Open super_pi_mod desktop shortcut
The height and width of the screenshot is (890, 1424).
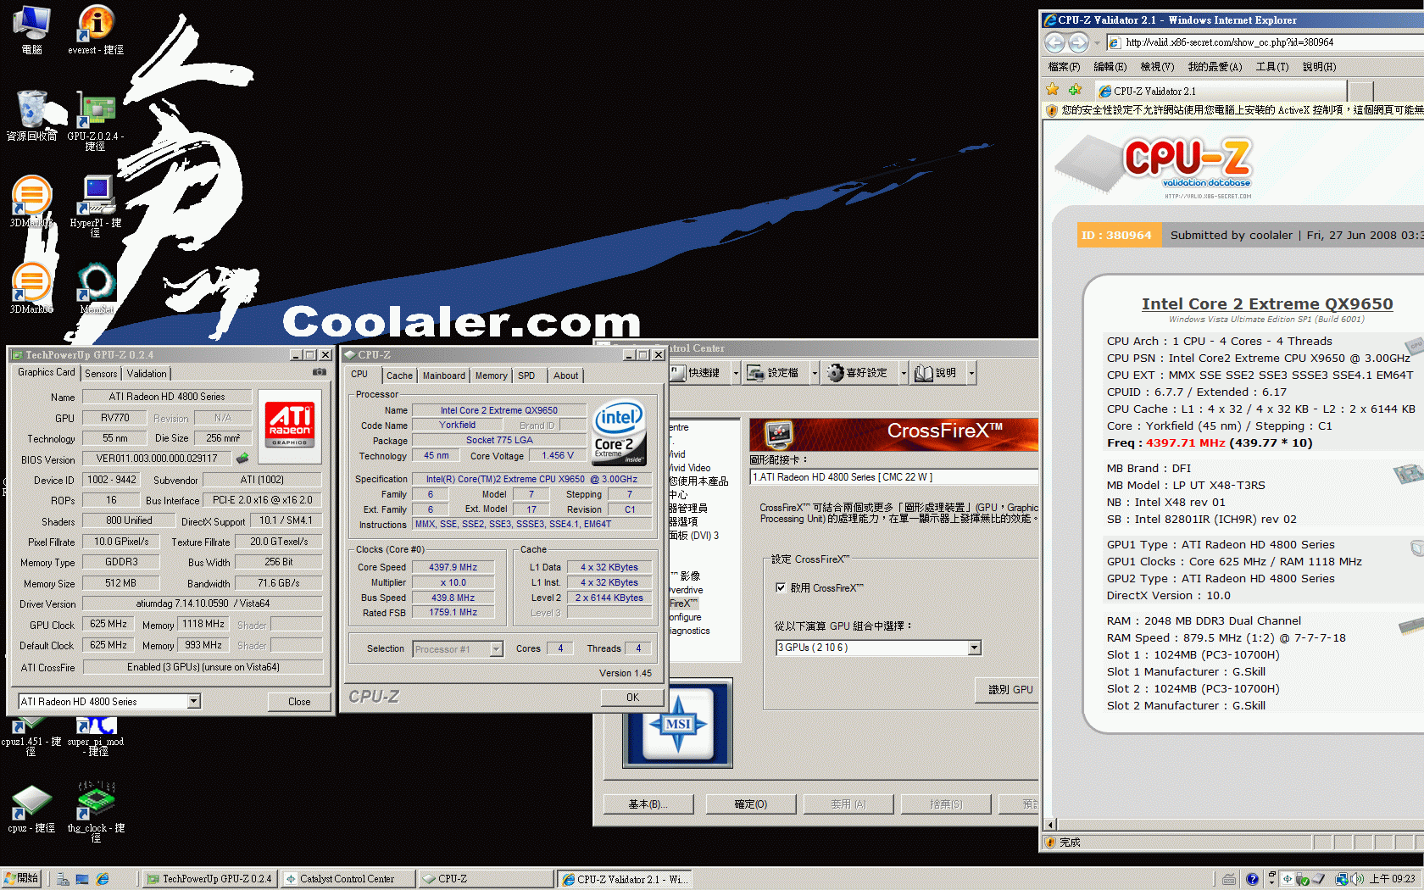coord(96,736)
